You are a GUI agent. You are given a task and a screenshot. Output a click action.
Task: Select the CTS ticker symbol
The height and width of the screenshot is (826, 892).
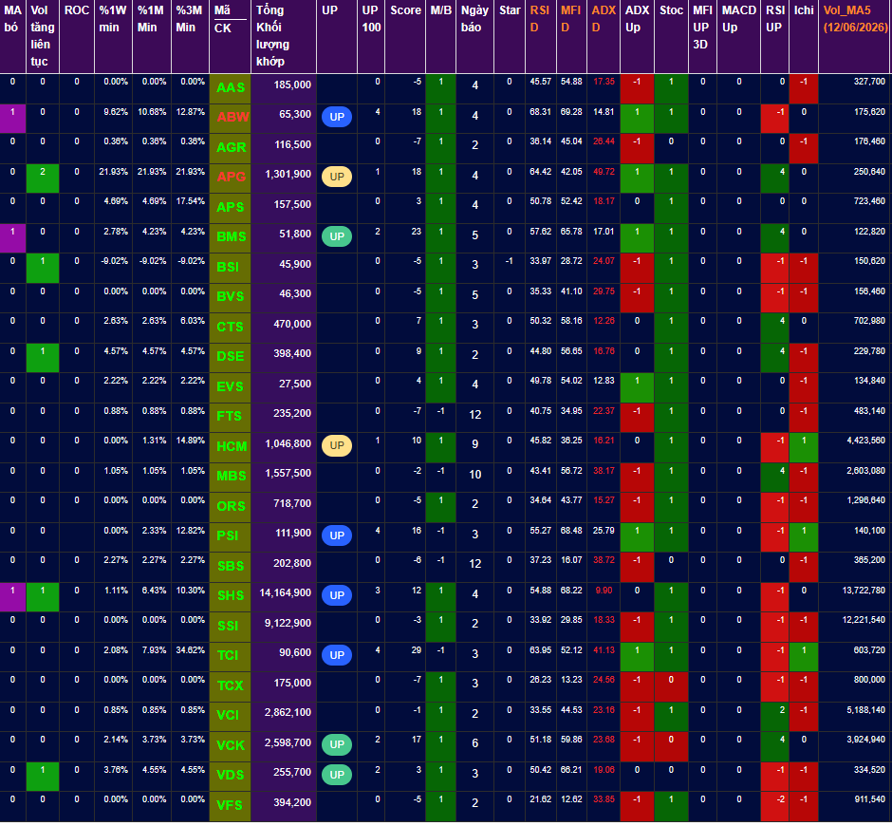tap(230, 327)
